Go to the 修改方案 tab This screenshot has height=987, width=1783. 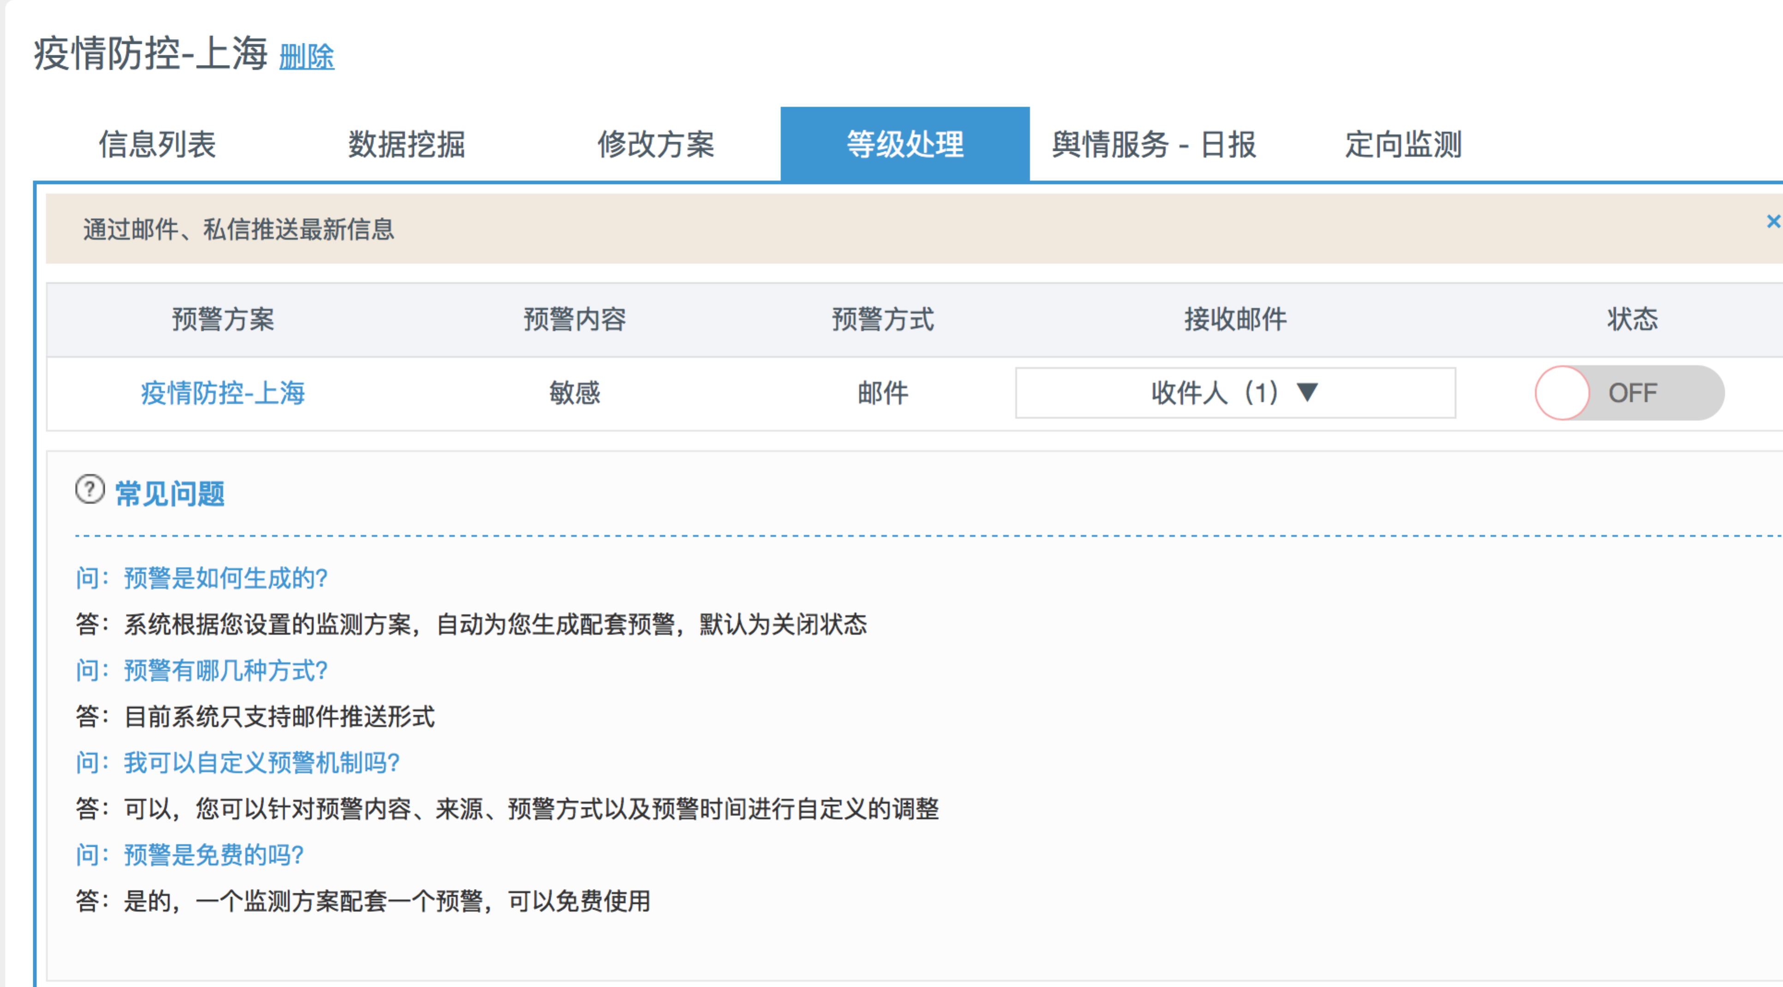(655, 144)
